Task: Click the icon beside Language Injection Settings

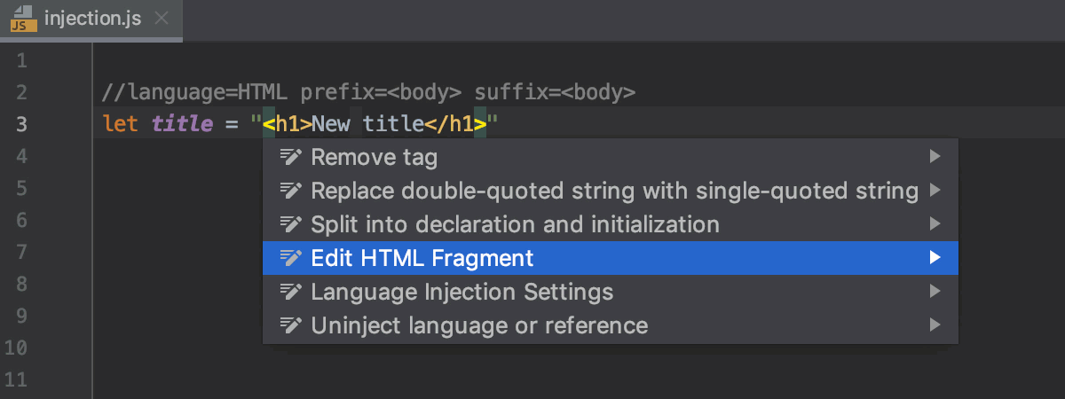Action: point(291,292)
